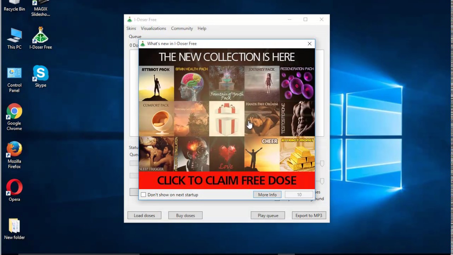
Task: Click the Buy doses button
Action: tap(185, 215)
